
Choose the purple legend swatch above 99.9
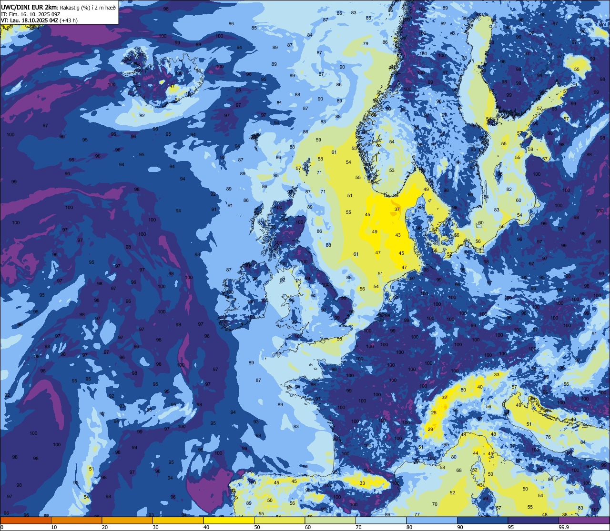(x=584, y=521)
